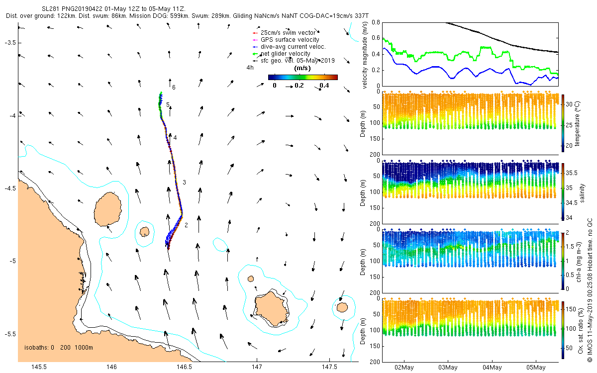Click the red swim vector legend arrow

pyautogui.click(x=256, y=33)
